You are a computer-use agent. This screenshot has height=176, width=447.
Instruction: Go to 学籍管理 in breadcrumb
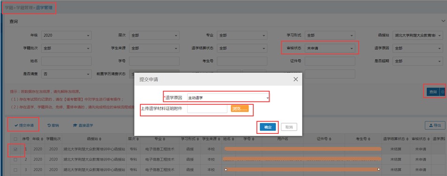[x=24, y=7]
